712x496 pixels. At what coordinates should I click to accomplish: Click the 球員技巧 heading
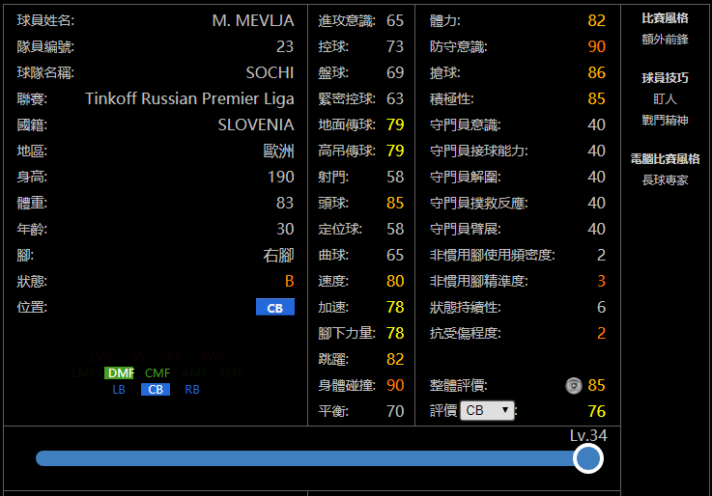665,78
